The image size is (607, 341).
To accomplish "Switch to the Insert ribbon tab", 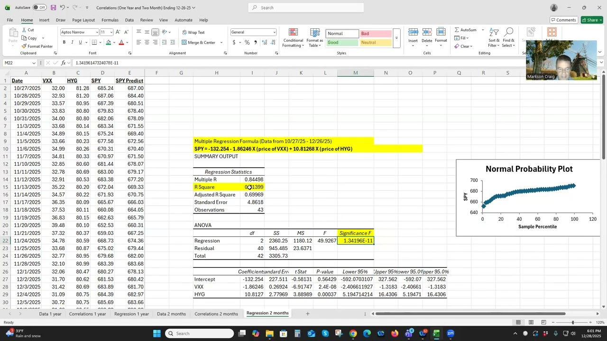I will point(44,20).
